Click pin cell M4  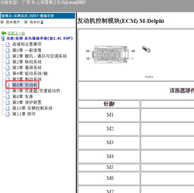[109, 157]
